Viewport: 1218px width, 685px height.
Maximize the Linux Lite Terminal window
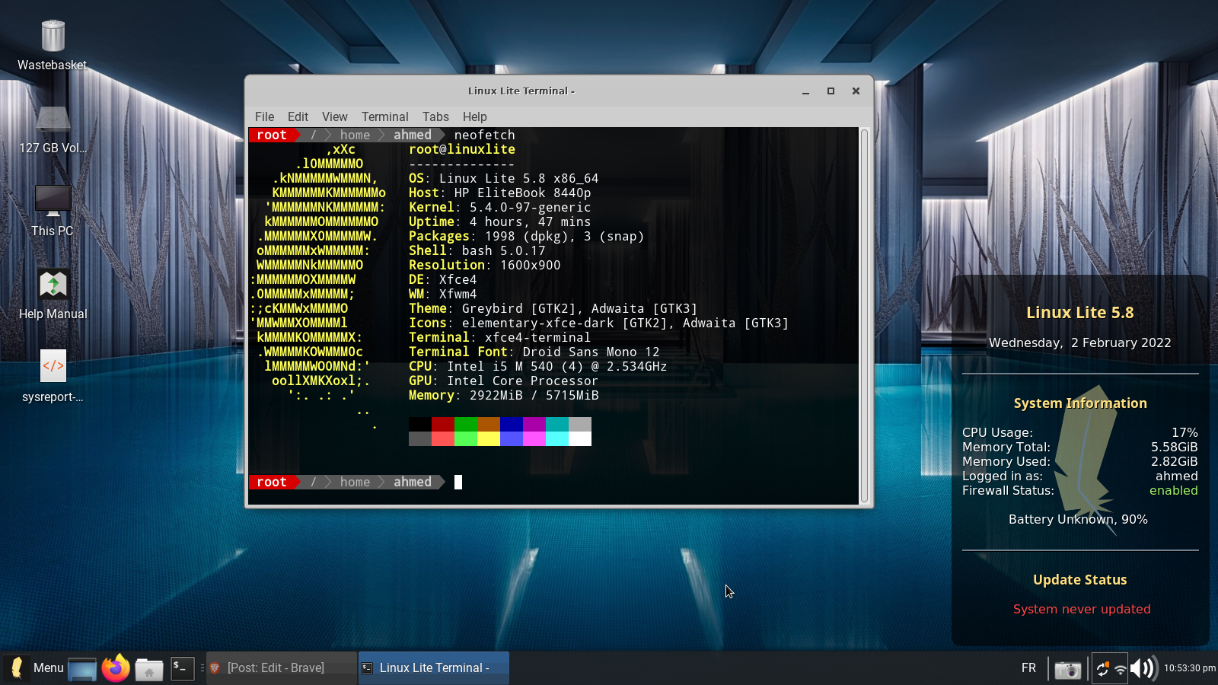pos(831,91)
